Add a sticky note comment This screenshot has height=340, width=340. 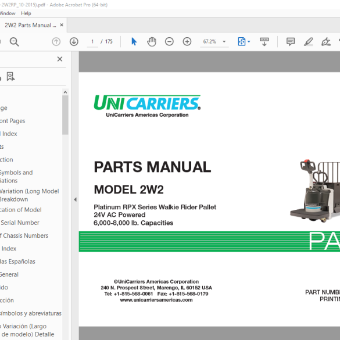pyautogui.click(x=291, y=42)
